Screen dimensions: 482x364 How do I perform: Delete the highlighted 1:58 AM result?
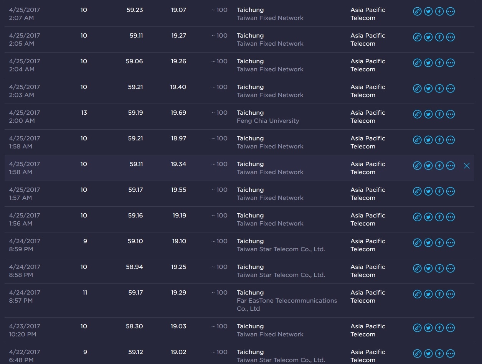467,166
